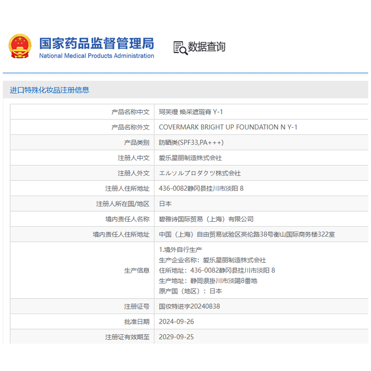This screenshot has width=371, height=371.
Task: Click the 境内责任人住所地址 label
Action: (x=121, y=235)
